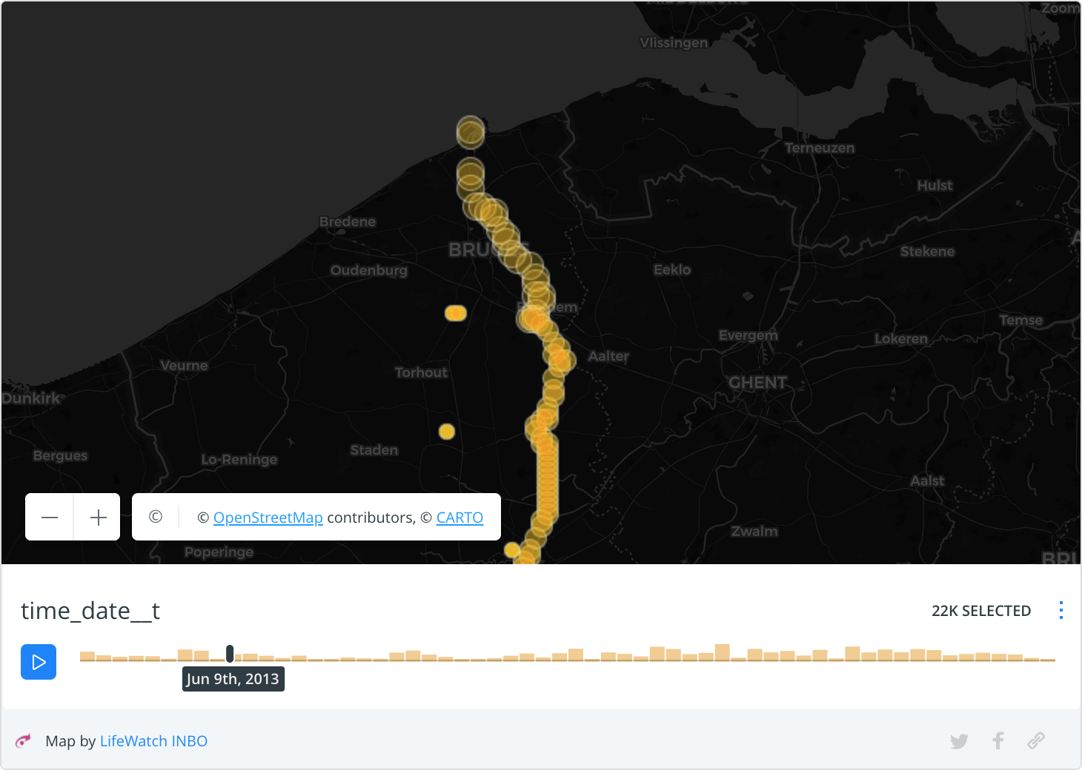Click the Veurne map label
Image resolution: width=1082 pixels, height=770 pixels.
pos(184,365)
